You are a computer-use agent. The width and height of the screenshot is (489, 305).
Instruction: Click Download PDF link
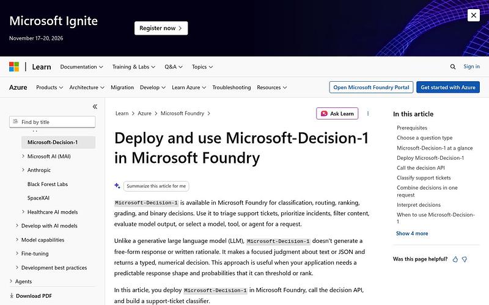(x=34, y=296)
